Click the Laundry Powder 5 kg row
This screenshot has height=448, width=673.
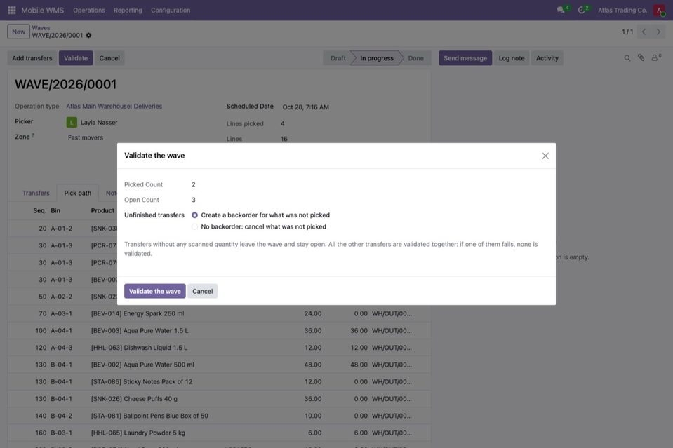coord(219,433)
